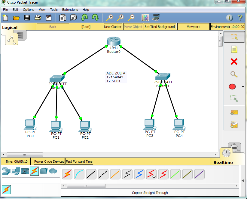This screenshot has height=199, width=247.
Task: Select the purple USB cable
Action: pos(199,174)
